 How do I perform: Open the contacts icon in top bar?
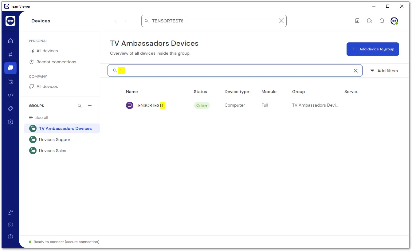pyautogui.click(x=357, y=21)
